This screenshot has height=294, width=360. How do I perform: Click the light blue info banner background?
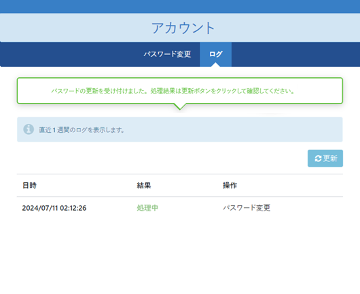click(x=230, y=129)
